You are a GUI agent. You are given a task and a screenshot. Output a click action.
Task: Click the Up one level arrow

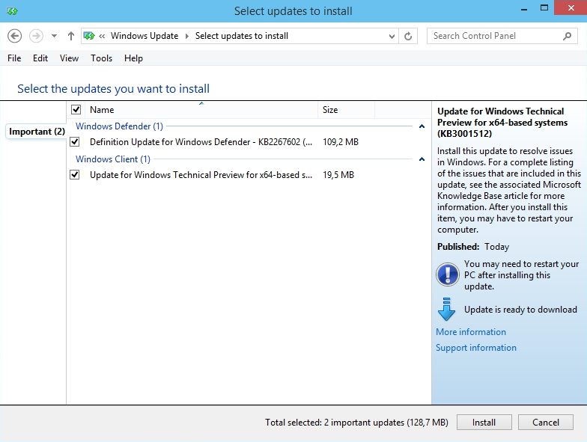[71, 36]
